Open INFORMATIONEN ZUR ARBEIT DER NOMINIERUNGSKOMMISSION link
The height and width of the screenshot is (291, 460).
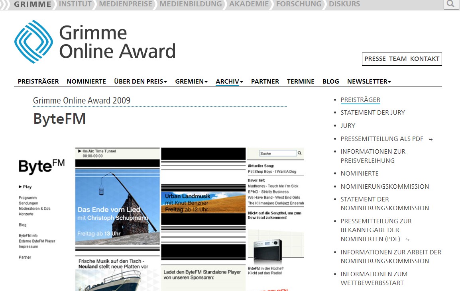(x=391, y=256)
